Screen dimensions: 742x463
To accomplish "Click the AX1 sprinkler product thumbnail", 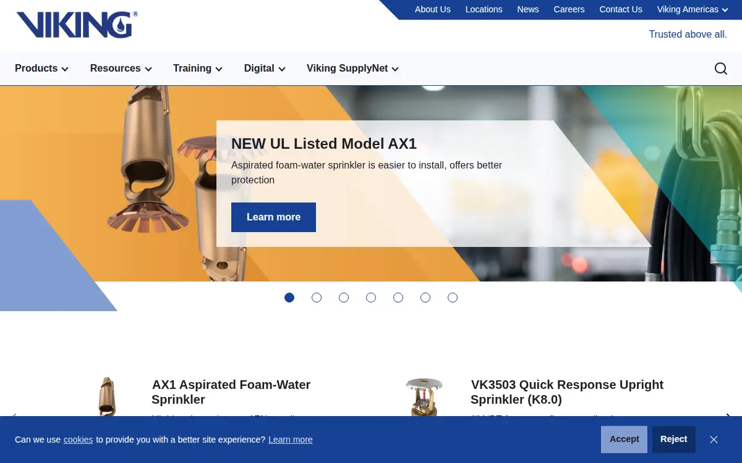I will pyautogui.click(x=107, y=396).
